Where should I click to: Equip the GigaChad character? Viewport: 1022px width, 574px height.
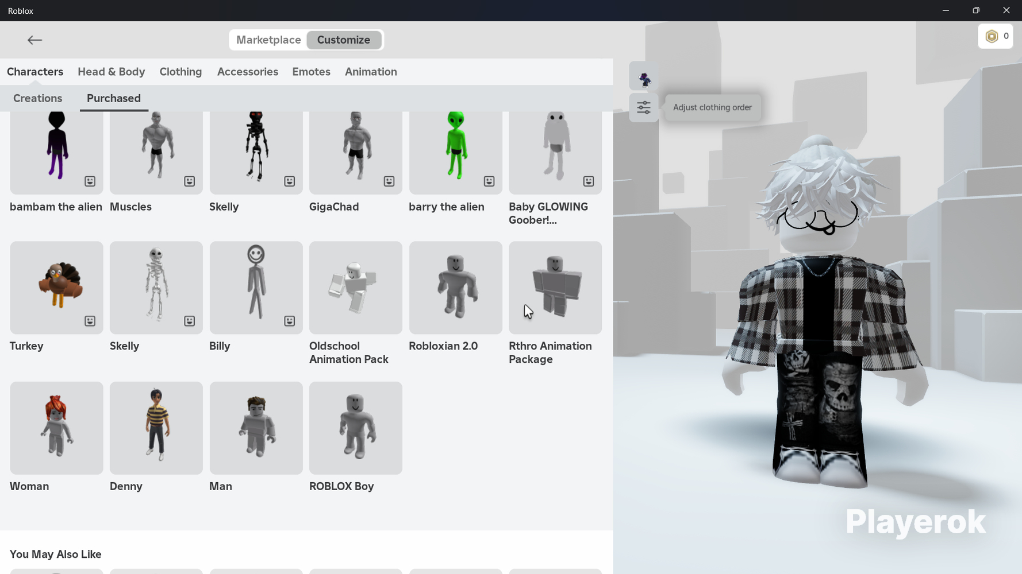pos(356,152)
